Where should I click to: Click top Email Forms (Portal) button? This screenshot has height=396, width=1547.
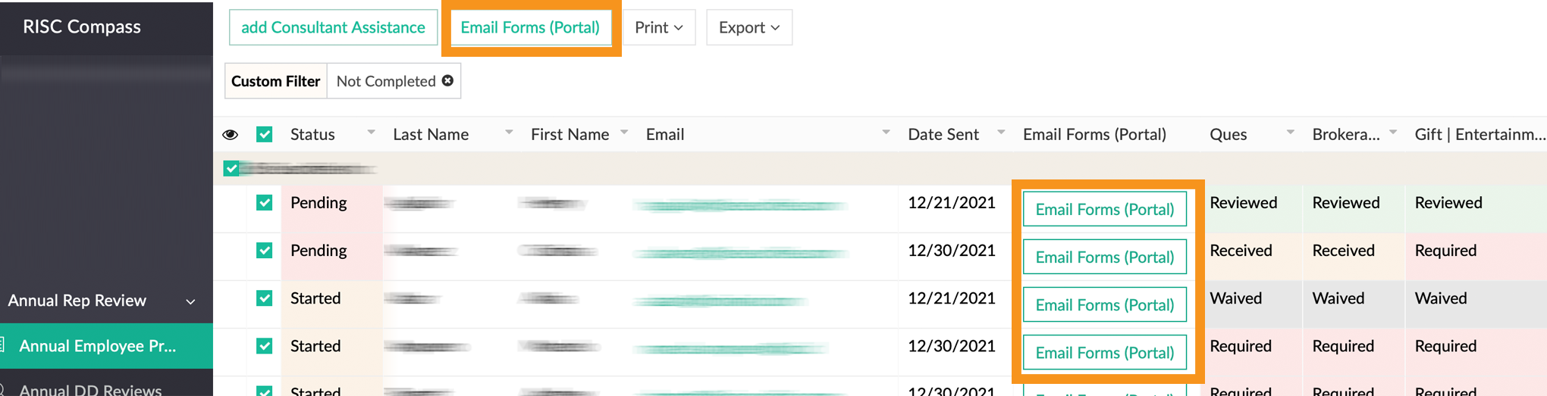[530, 27]
